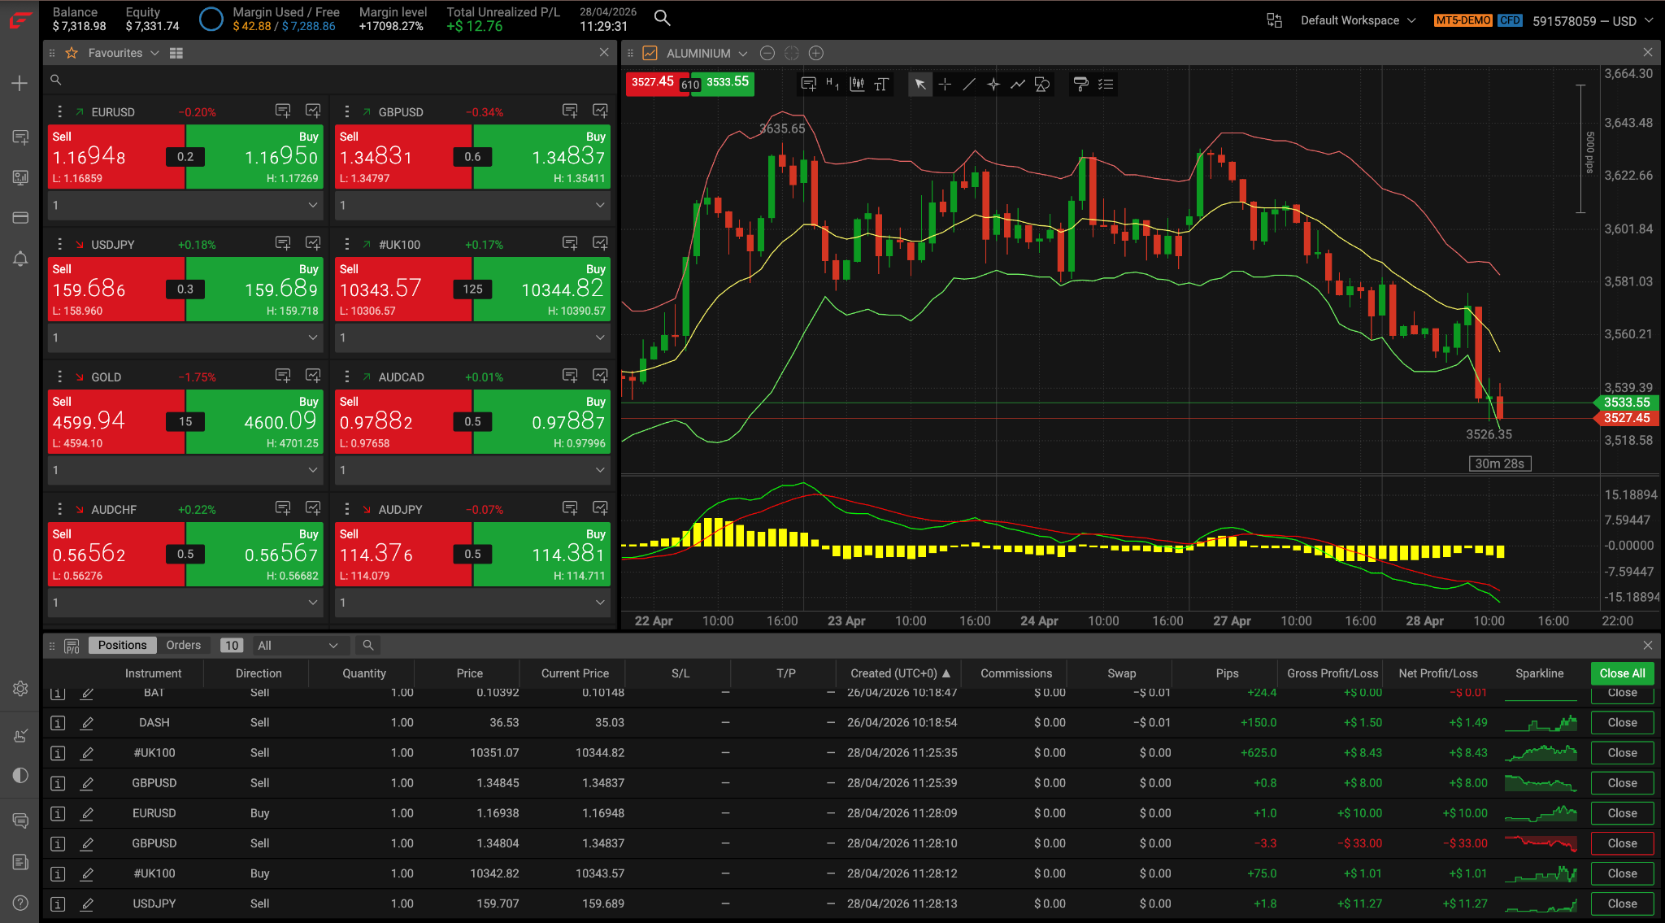Open the All positions filter dropdown
This screenshot has width=1665, height=923.
pyautogui.click(x=298, y=645)
